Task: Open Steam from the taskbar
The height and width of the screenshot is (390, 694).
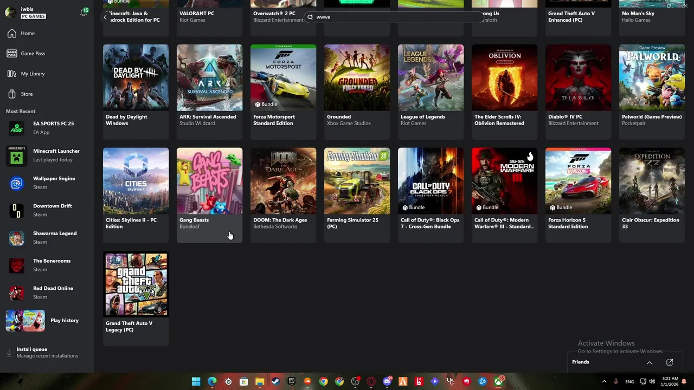Action: pyautogui.click(x=275, y=381)
